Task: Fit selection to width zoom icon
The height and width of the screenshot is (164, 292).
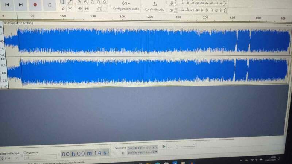Action: [92, 2]
